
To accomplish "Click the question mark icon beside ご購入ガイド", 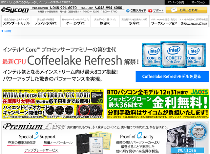I will (x=128, y=11).
